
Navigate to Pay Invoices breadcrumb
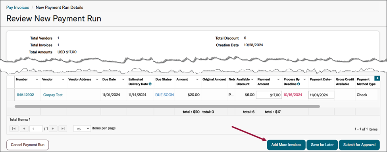tap(17, 8)
